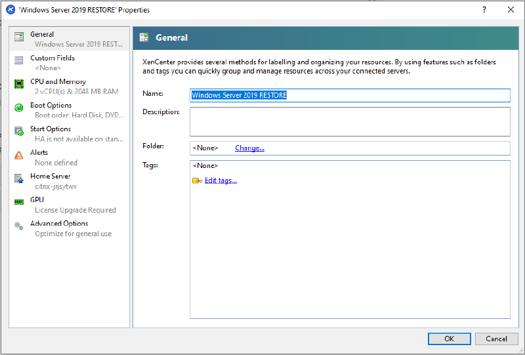This screenshot has width=525, height=355.
Task: Click the Folder <None> value
Action: [205, 148]
